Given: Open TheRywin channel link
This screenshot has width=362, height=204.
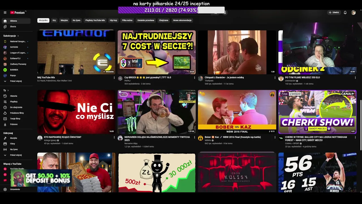Looking at the screenshot, I should 209,81.
